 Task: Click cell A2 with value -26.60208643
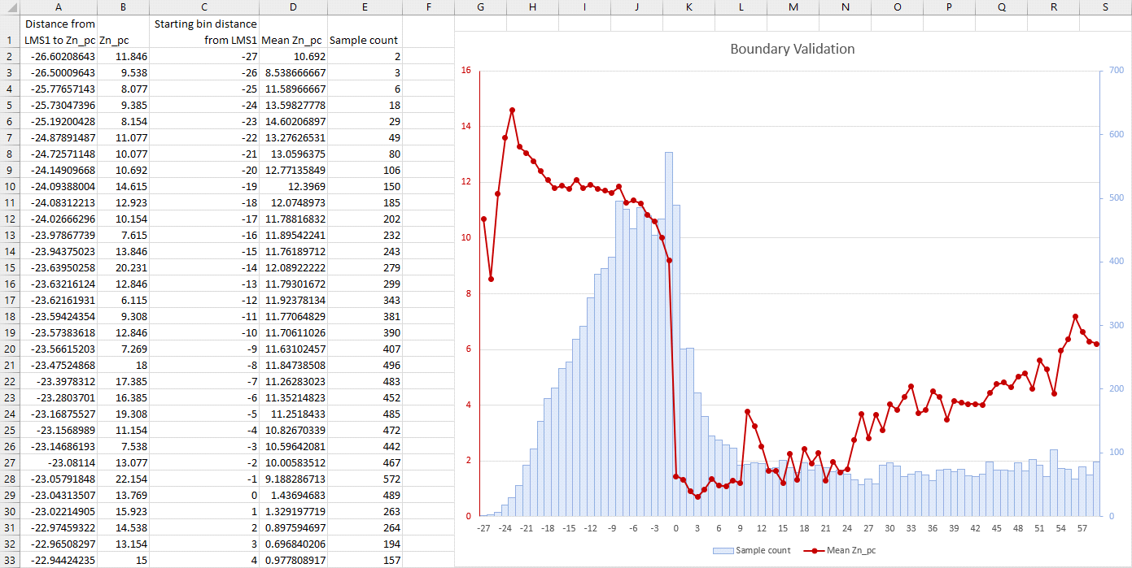point(59,56)
